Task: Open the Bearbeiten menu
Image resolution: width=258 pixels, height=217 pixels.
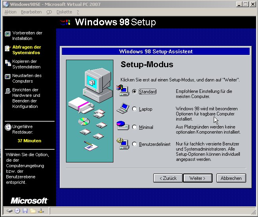Action: pos(31,12)
